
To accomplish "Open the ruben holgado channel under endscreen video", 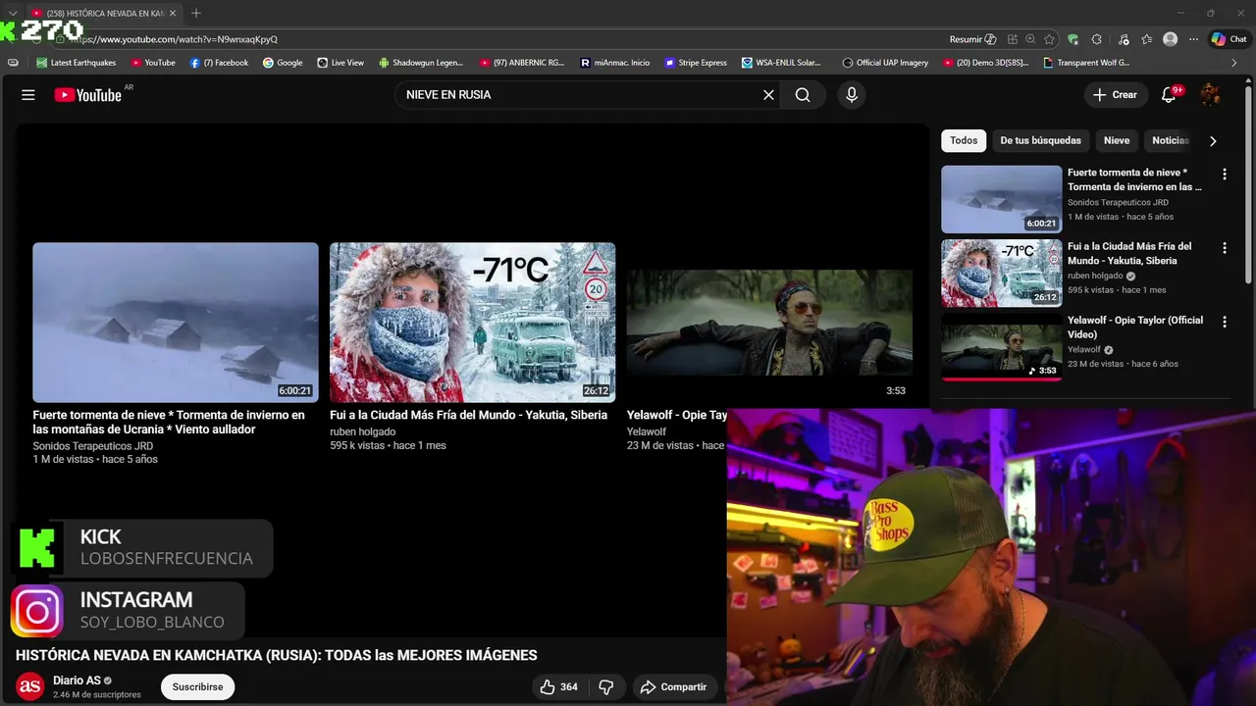I will (362, 431).
